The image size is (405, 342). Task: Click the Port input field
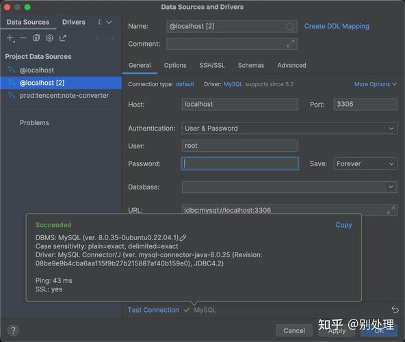tap(365, 104)
